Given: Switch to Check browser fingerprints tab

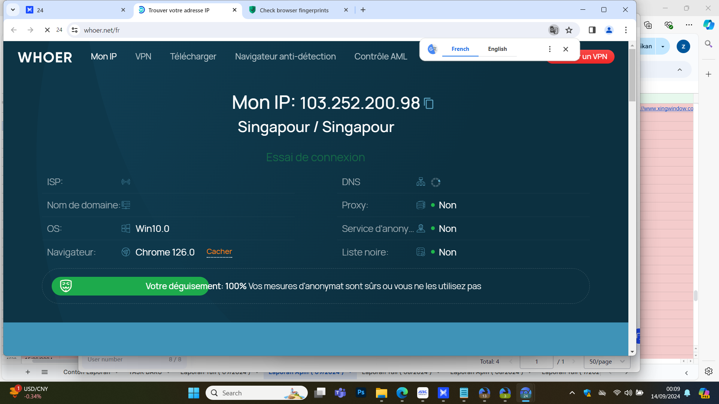Looking at the screenshot, I should click(298, 10).
